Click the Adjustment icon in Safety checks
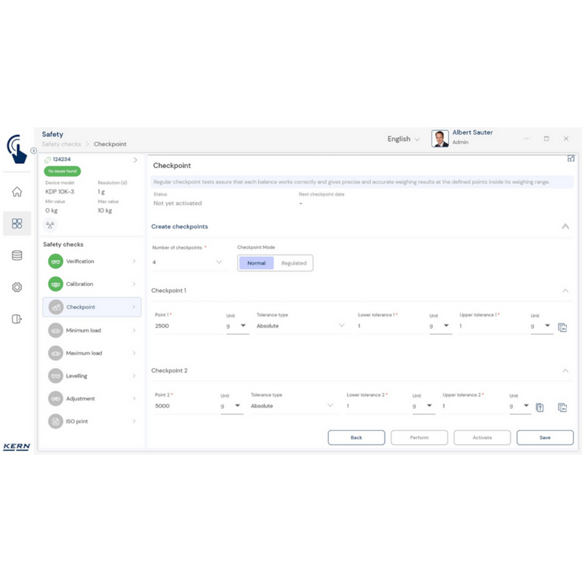 (55, 398)
